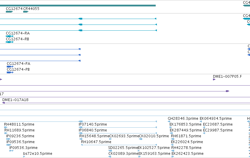Image resolution: width=250 pixels, height=158 pixels.
Task: Click the IP09236.5prime EST label
Action: [x=20, y=136]
